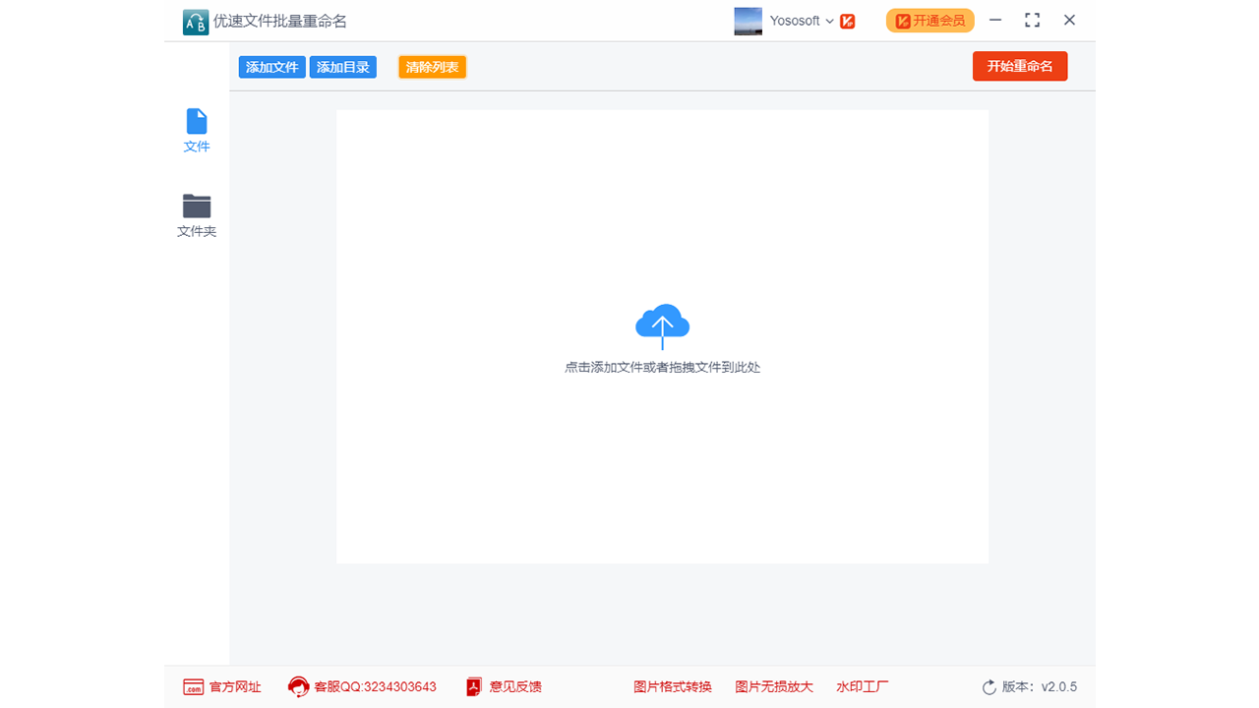Viewport: 1259px width, 708px height.
Task: Switch to the 文件夹 tab in the sidebar
Action: 196,214
